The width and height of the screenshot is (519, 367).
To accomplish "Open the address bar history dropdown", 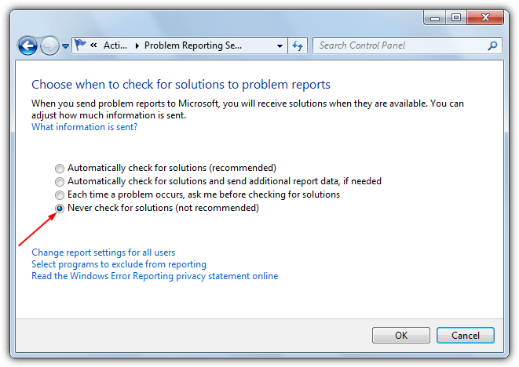I will point(280,45).
